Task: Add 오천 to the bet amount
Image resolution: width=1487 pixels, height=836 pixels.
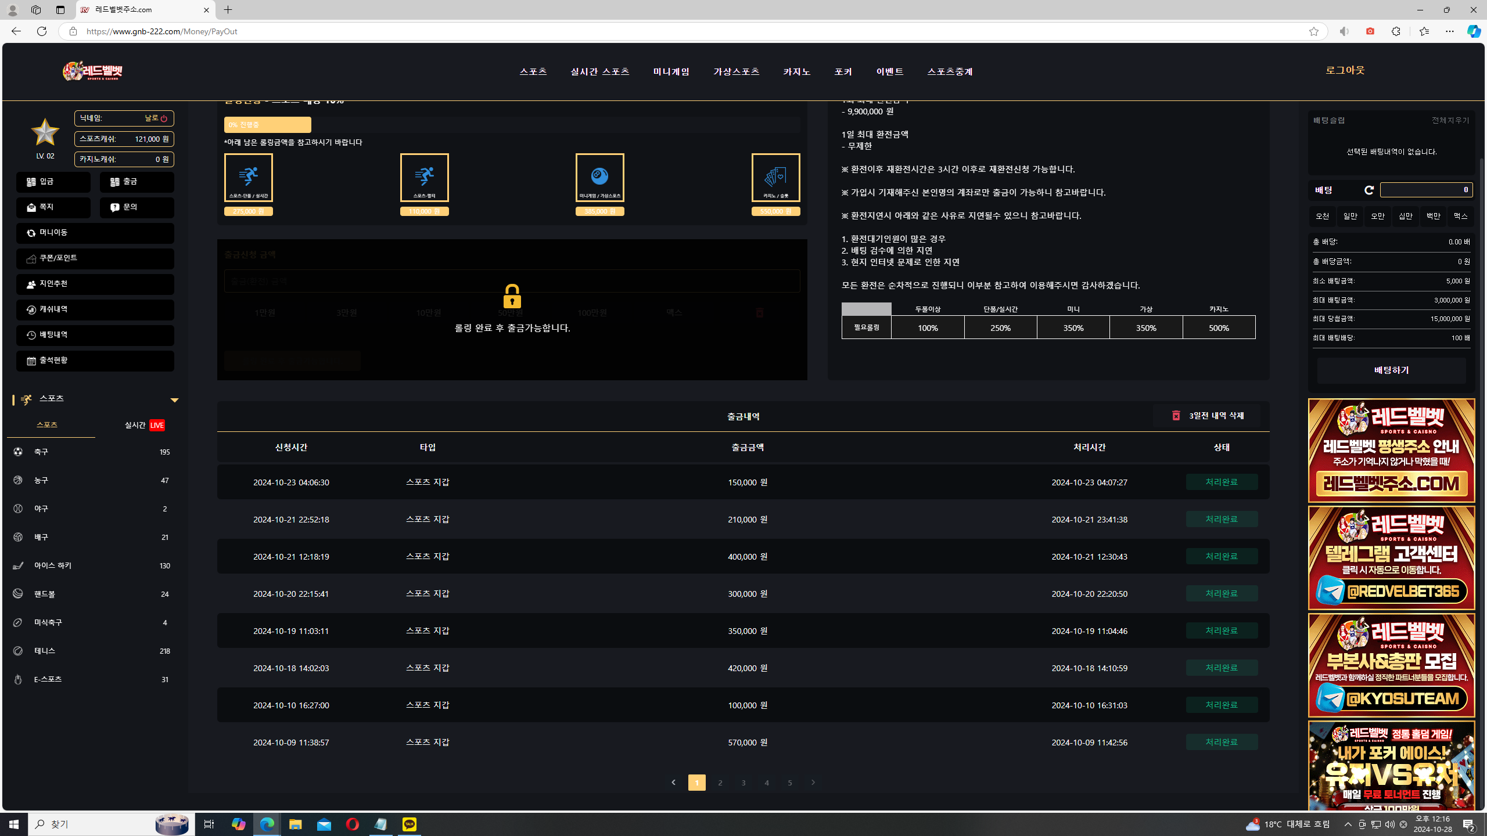Action: point(1323,217)
